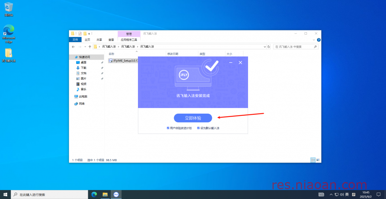This screenshot has height=199, width=386.
Task: Toggle 设为默认输入法 checkbox
Action: 198,128
